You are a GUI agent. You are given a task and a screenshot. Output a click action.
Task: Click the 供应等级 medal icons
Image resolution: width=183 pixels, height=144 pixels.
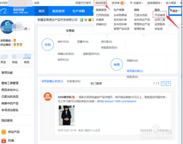18,45
